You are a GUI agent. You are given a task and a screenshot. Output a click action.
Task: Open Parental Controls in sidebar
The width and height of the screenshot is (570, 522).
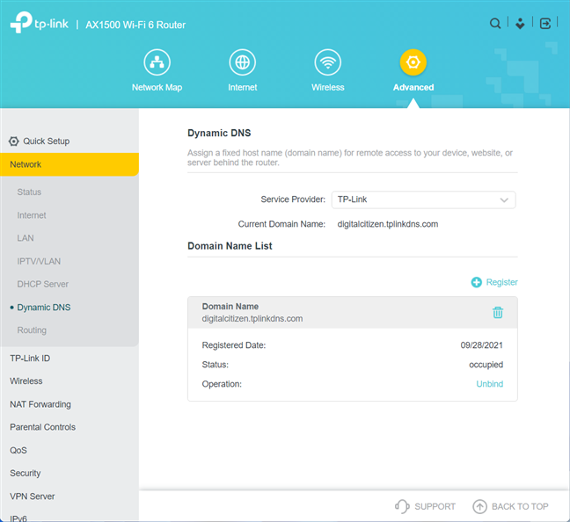coord(43,427)
